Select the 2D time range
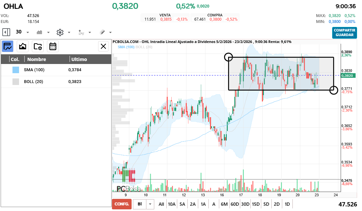 point(277,204)
